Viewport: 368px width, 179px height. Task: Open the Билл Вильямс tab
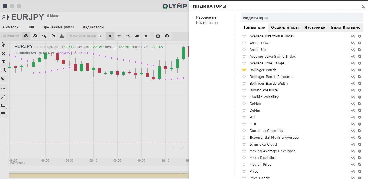(x=345, y=27)
